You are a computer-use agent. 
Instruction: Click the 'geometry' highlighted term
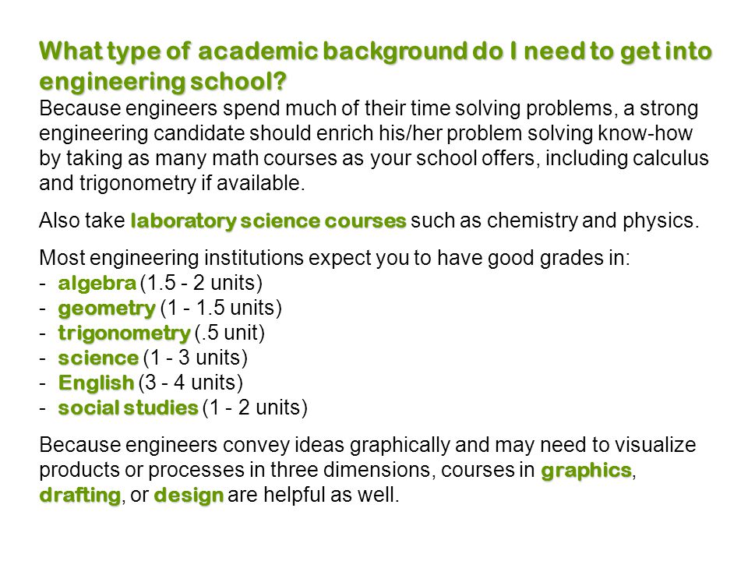[107, 309]
